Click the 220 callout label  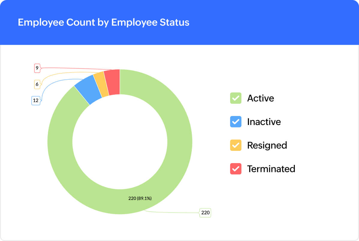click(x=205, y=213)
